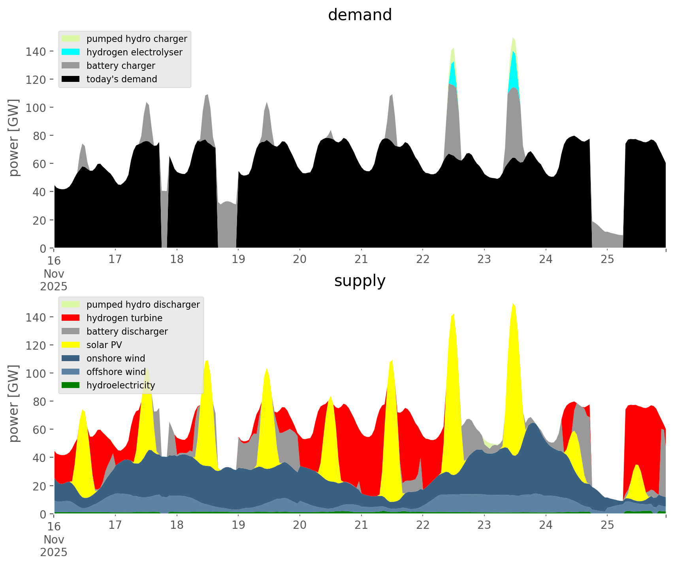Select the onshore wind legend swatch
This screenshot has height=566, width=674.
pyautogui.click(x=71, y=358)
